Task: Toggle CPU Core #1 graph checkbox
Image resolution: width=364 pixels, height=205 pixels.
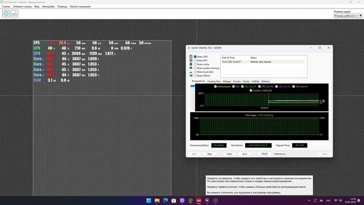Action: tap(242, 87)
